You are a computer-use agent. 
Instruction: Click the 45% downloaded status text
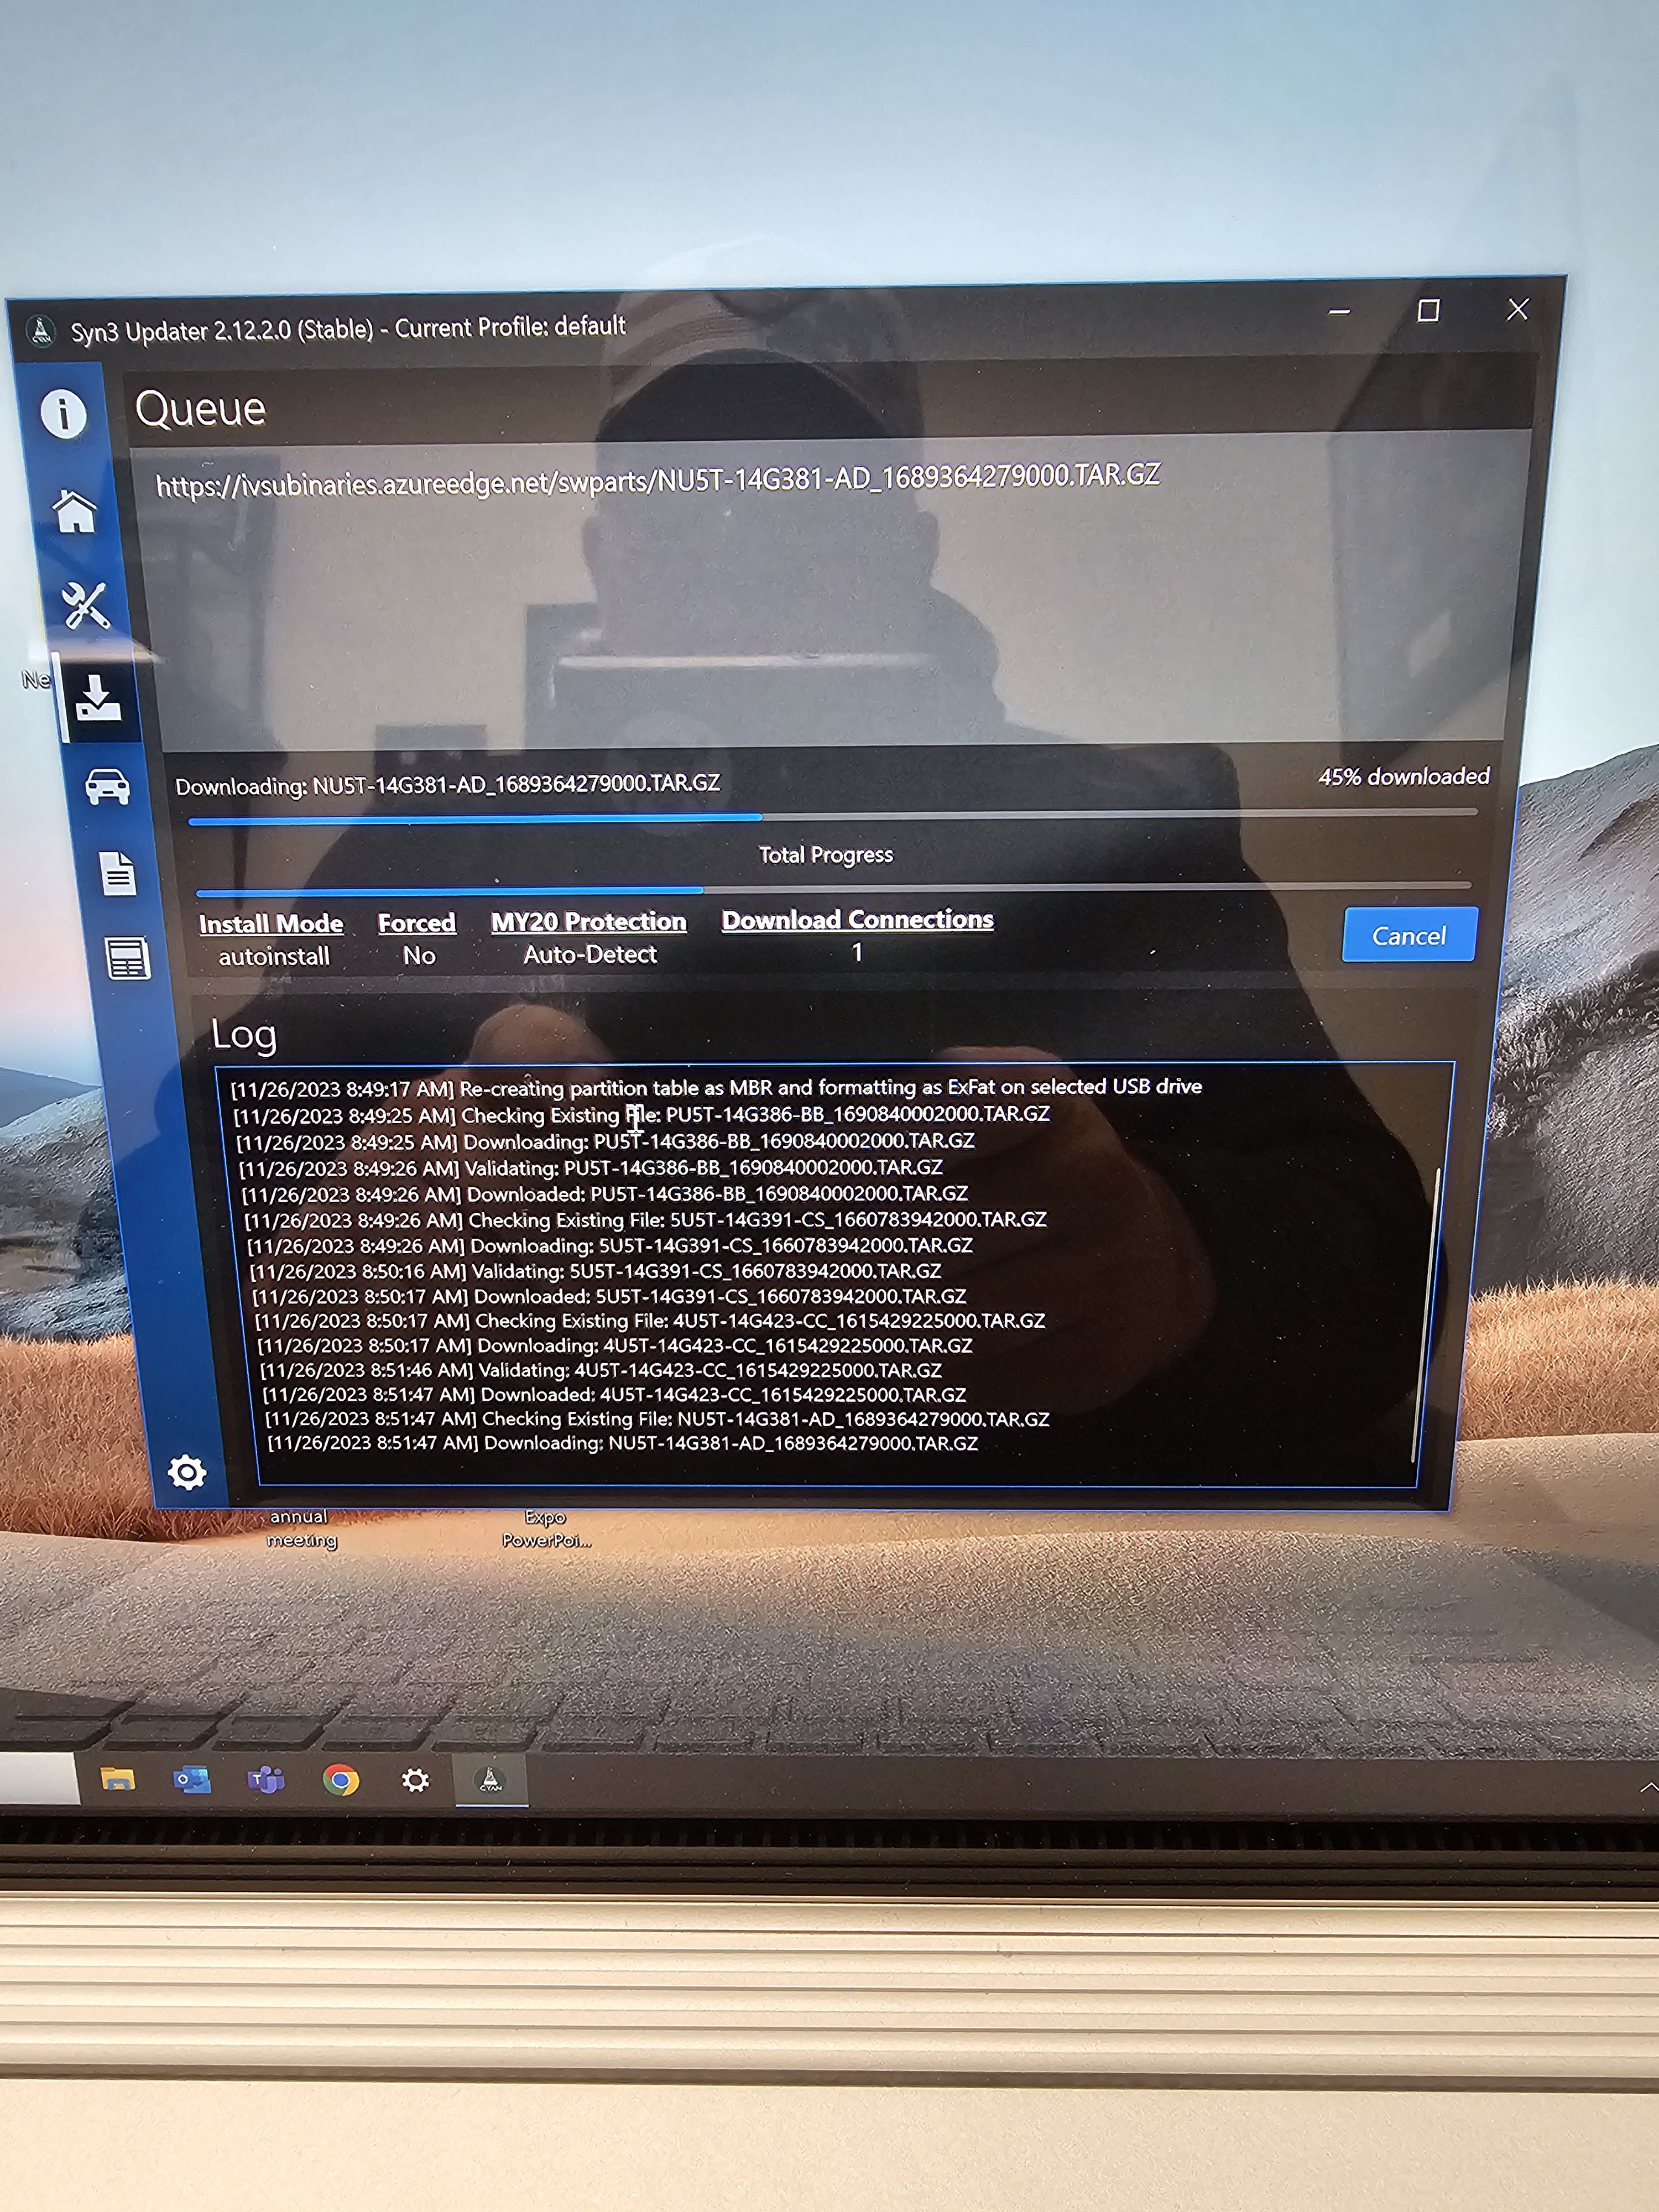point(1404,776)
